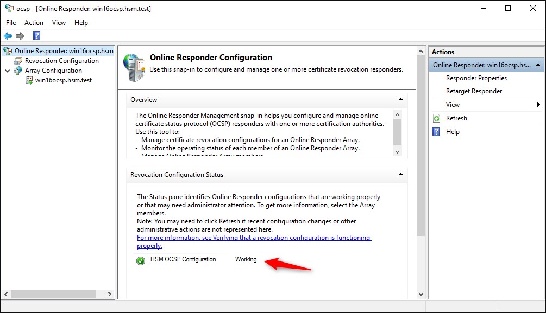Open the Help toolbar icon with question mark
Image resolution: width=546 pixels, height=313 pixels.
[36, 36]
